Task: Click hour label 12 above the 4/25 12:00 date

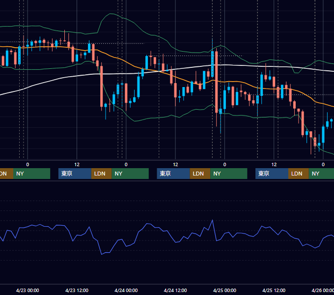Action: (274, 165)
